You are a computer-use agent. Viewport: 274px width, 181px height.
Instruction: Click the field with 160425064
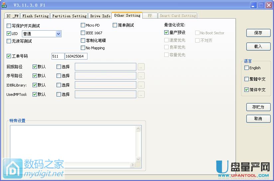(76, 56)
